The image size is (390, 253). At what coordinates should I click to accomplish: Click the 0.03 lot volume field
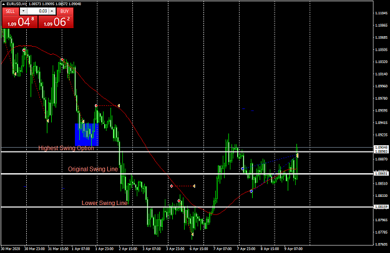(x=38, y=11)
